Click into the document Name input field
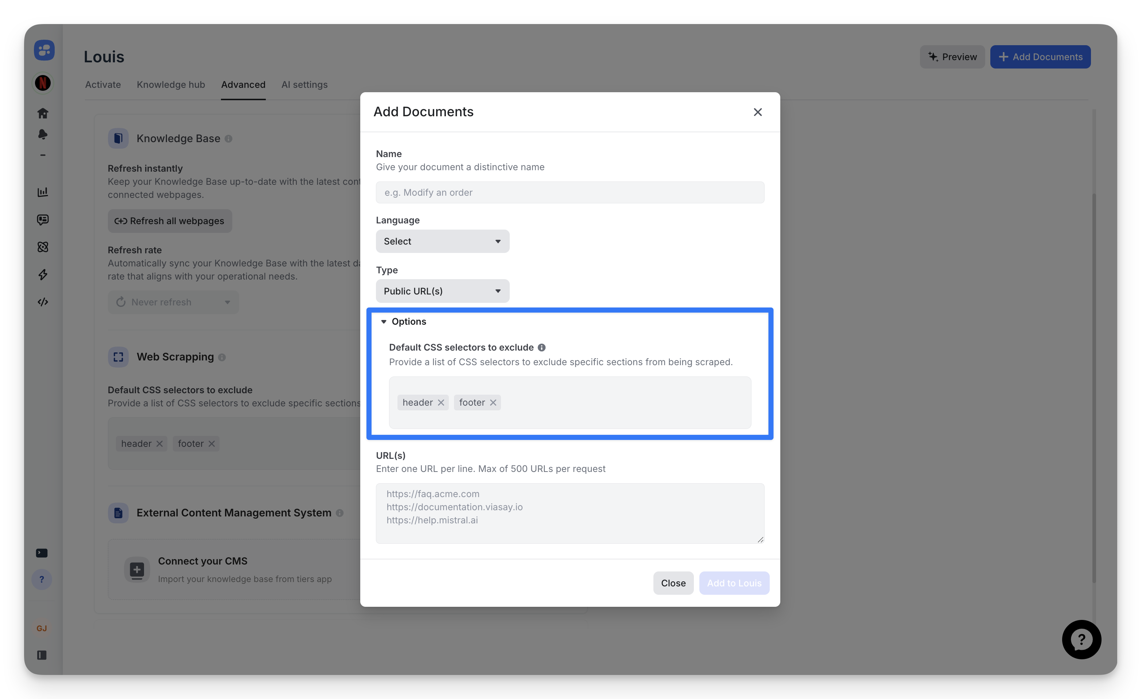 tap(570, 192)
